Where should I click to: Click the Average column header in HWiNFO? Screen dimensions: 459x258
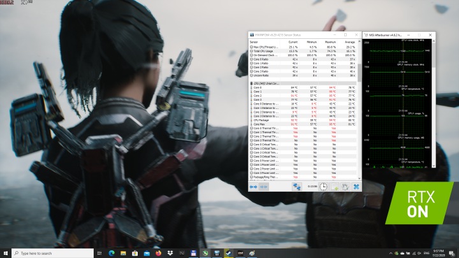coord(347,42)
